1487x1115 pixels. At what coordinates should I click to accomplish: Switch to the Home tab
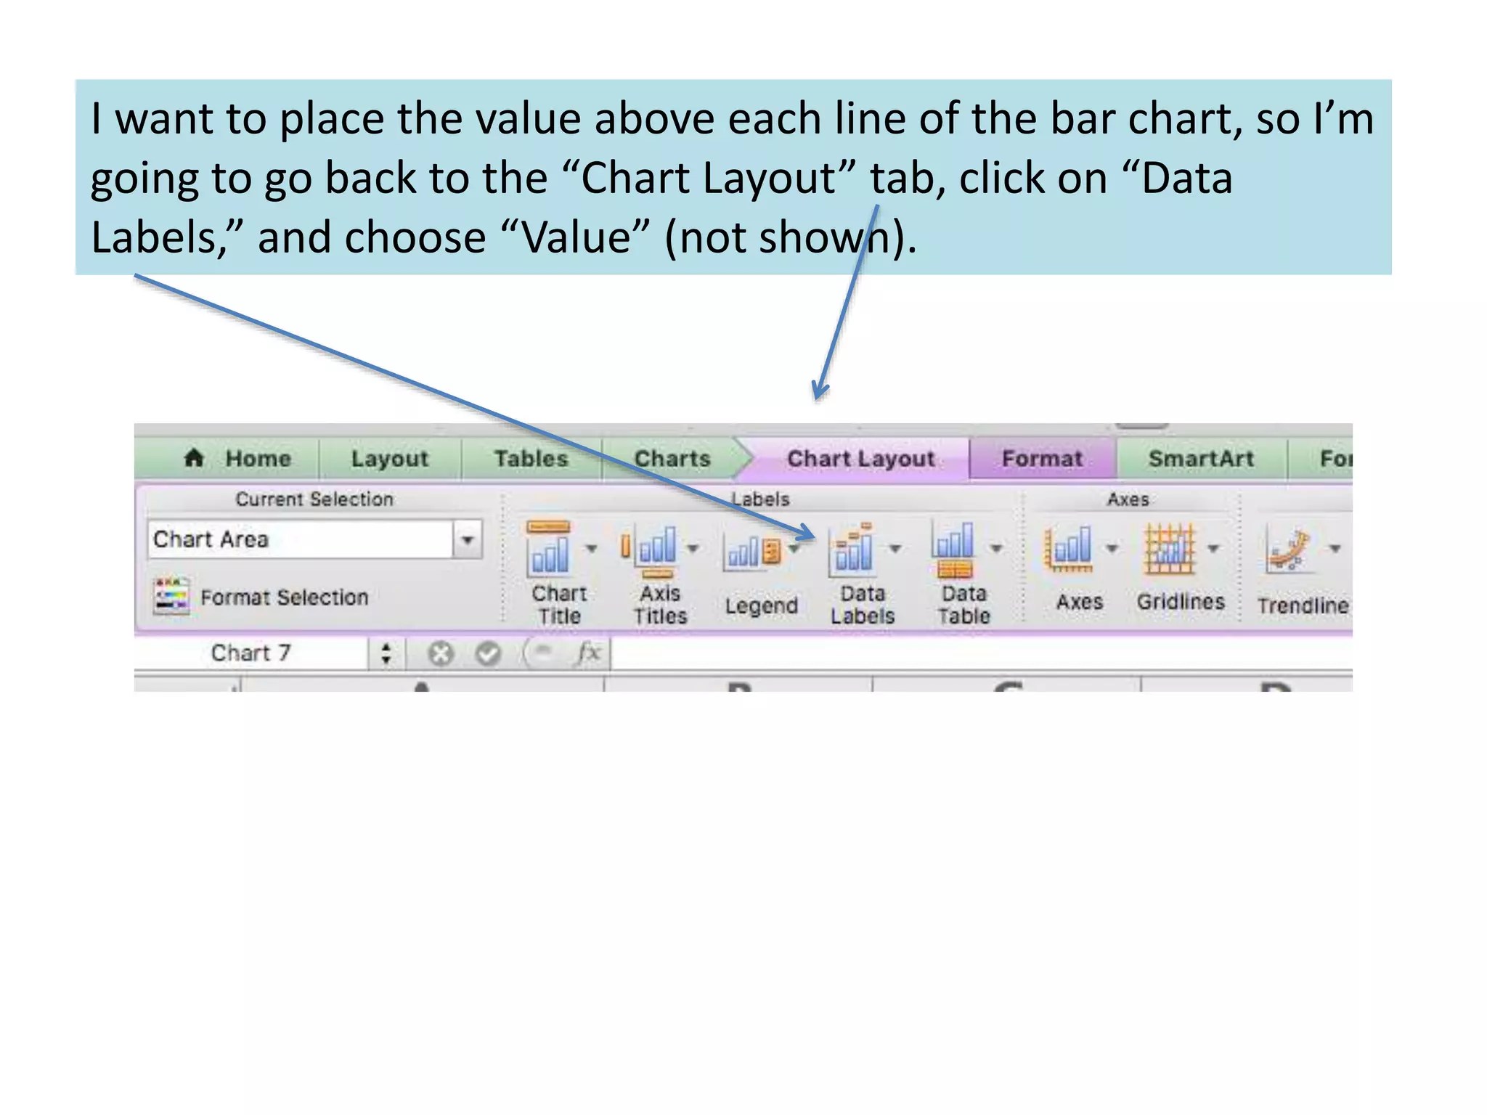click(x=240, y=459)
